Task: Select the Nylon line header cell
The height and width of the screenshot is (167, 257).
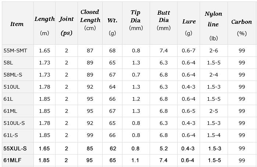Action: pyautogui.click(x=214, y=23)
